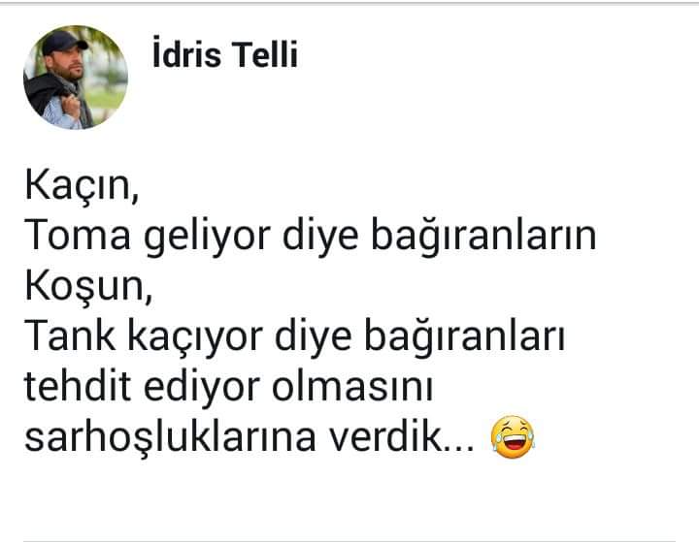Click the word "Kaçın," in the post
Image resolution: width=699 pixels, height=542 pixels.
(x=82, y=186)
